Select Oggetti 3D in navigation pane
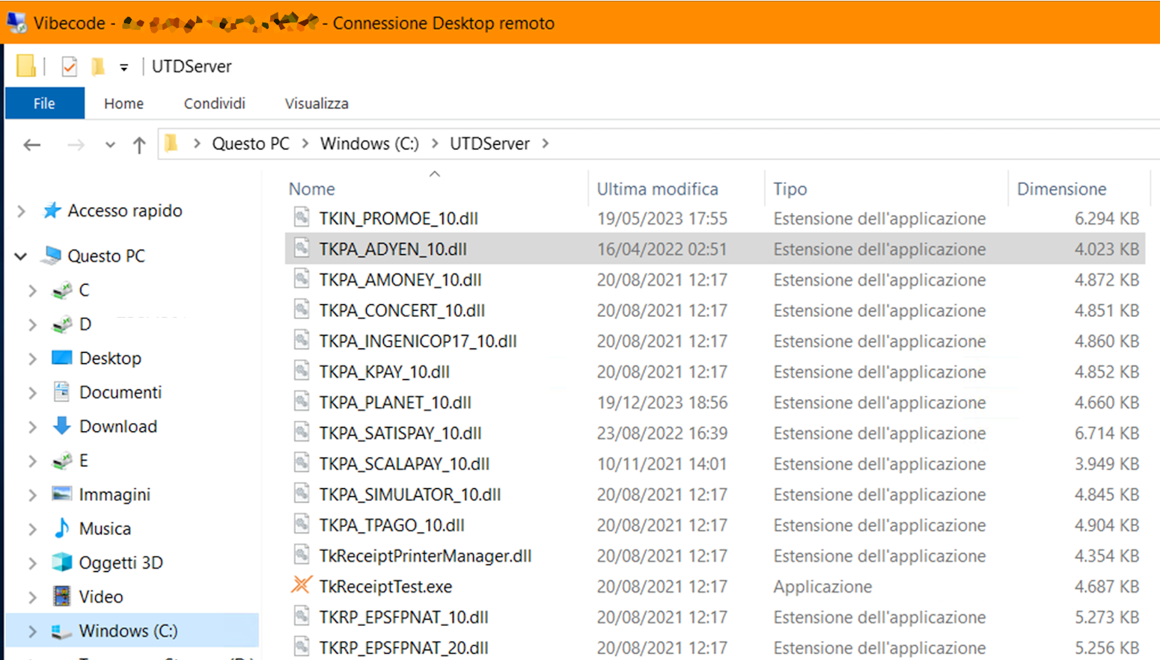 click(x=120, y=562)
